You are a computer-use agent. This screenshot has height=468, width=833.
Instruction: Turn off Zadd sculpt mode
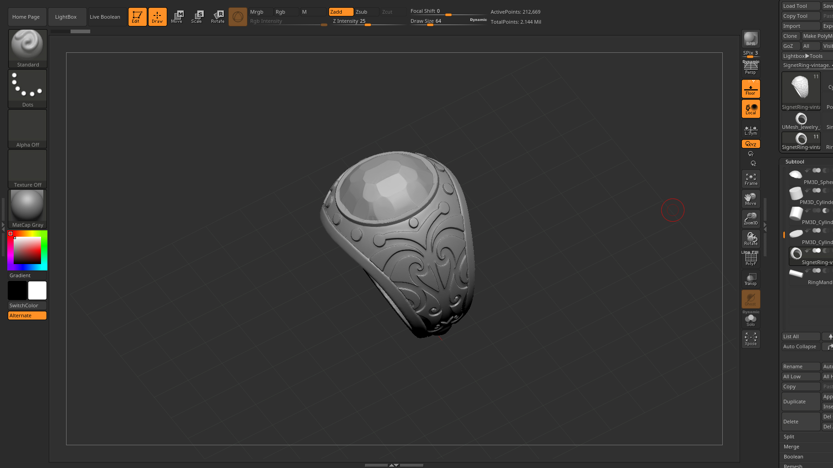pyautogui.click(x=341, y=12)
